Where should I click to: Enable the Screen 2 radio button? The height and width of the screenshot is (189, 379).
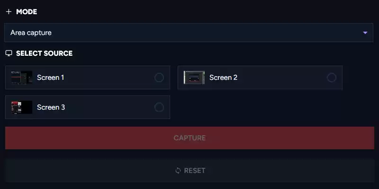332,77
